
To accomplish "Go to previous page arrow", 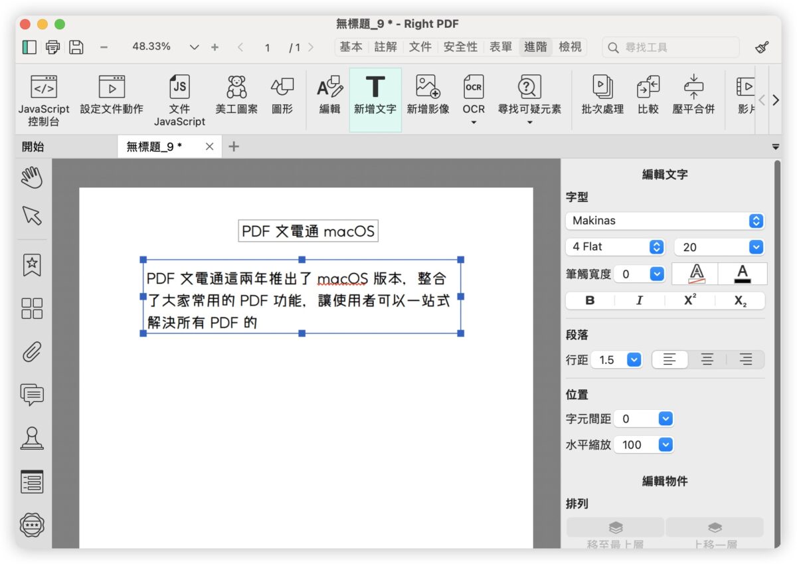I will [240, 47].
